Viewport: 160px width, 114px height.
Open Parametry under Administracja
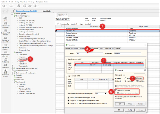coord(22,84)
